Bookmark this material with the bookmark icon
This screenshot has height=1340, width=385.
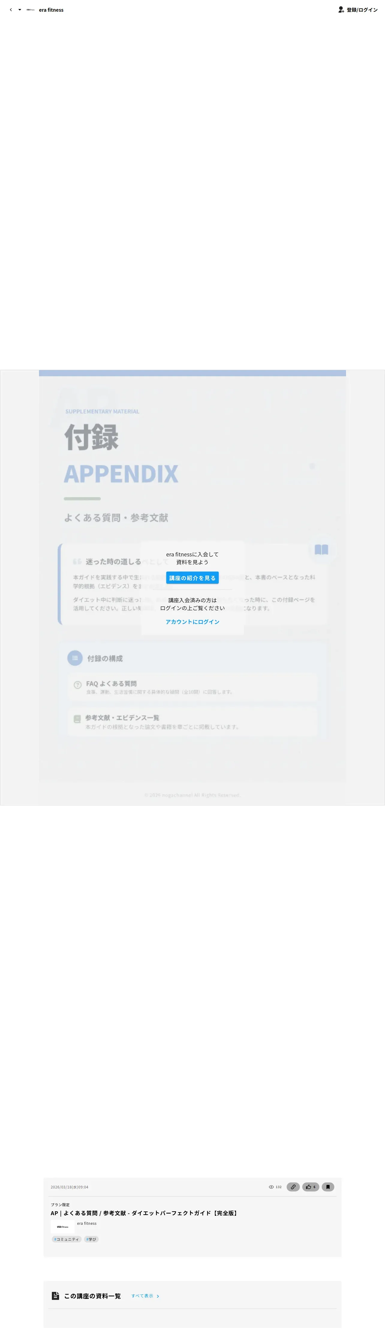(328, 1187)
